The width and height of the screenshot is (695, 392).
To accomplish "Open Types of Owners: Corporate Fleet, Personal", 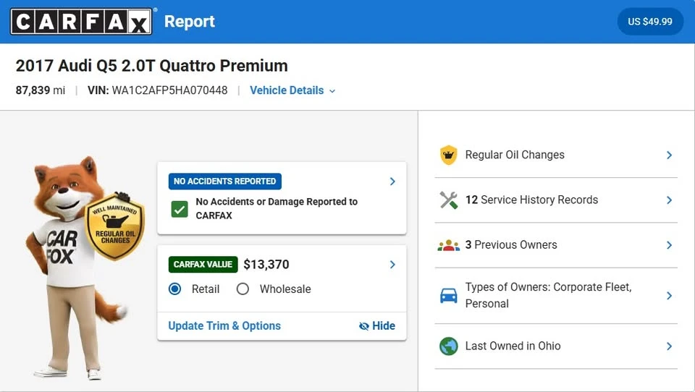I will click(x=556, y=295).
